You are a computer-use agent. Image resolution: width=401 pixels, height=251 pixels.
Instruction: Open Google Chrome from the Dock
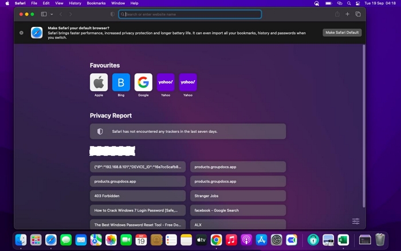[x=217, y=240]
